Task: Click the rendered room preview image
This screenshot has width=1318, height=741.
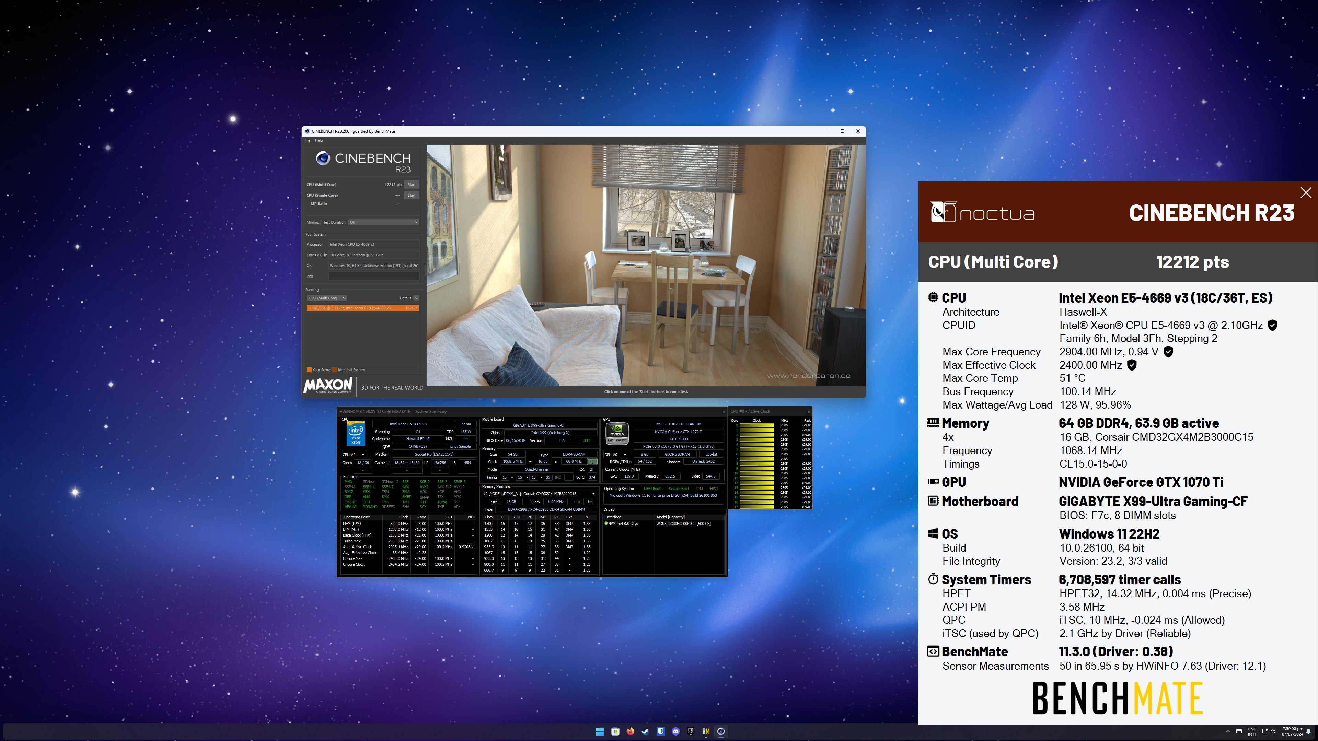Action: pyautogui.click(x=646, y=266)
